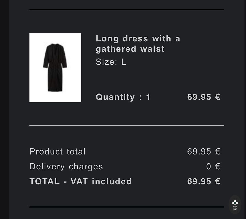Click the delivery charge value '0 €'
The image size is (246, 219).
tap(213, 167)
